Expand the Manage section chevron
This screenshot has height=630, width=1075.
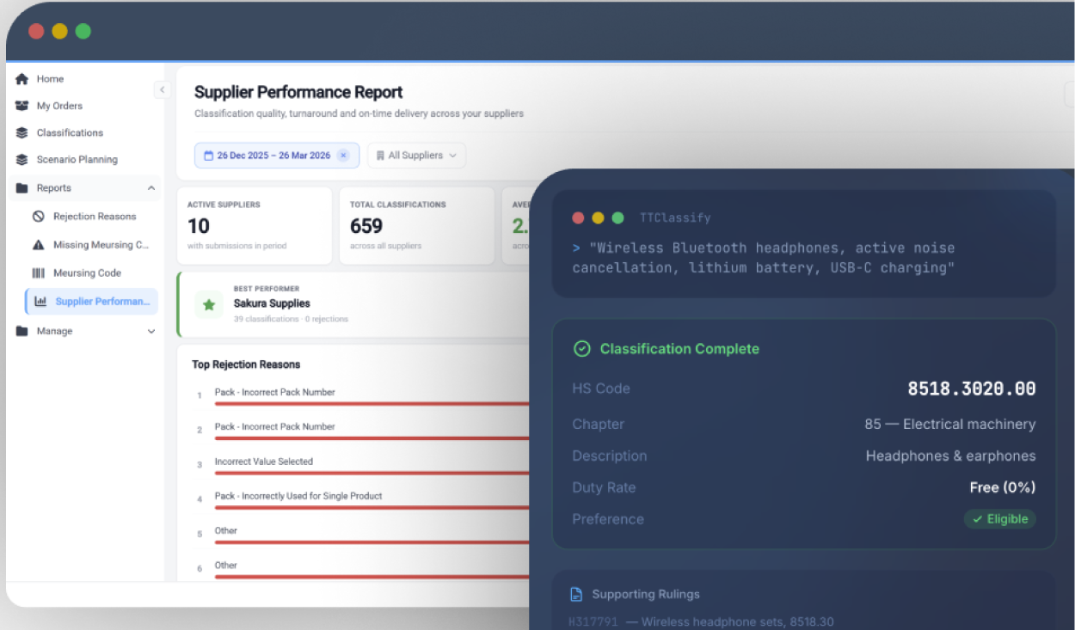[151, 332]
